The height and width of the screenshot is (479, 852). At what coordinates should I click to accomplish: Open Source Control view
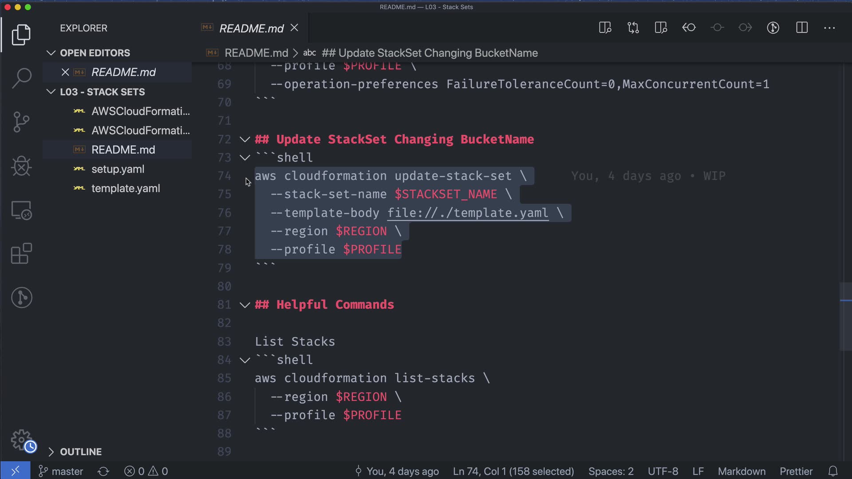pos(21,122)
